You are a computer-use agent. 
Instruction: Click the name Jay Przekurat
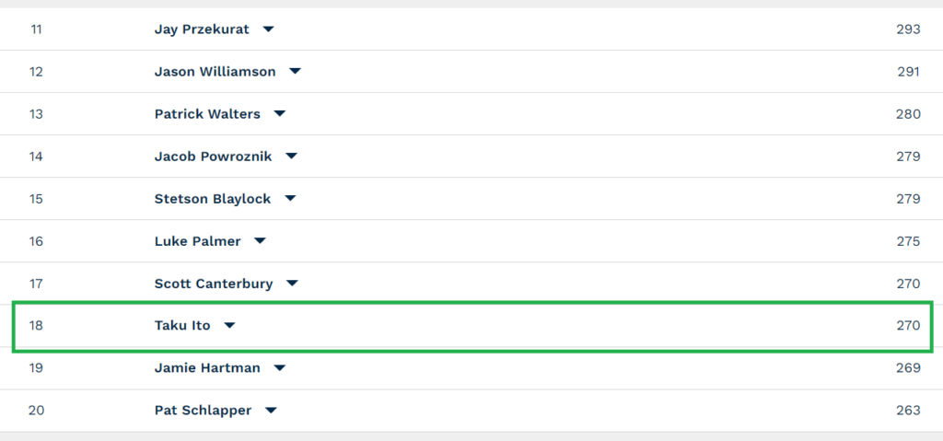click(202, 29)
